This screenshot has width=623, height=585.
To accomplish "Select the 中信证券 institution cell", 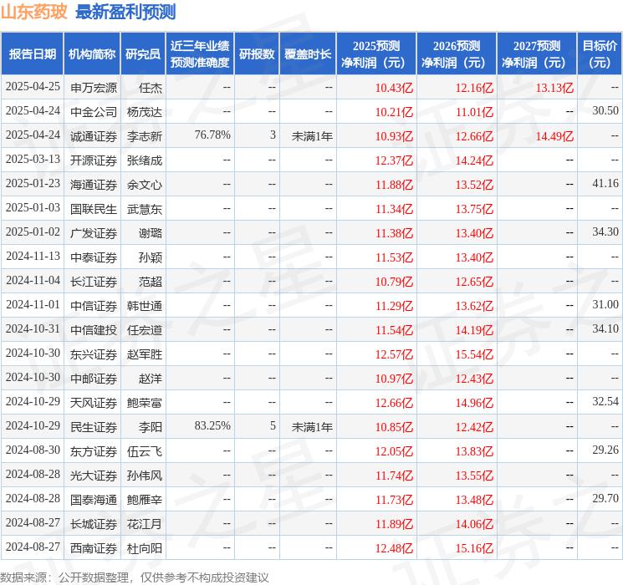I will [x=94, y=306].
